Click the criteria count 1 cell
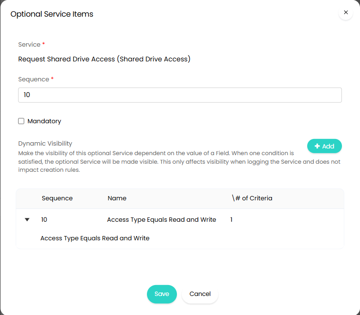The image size is (360, 315). (232, 220)
